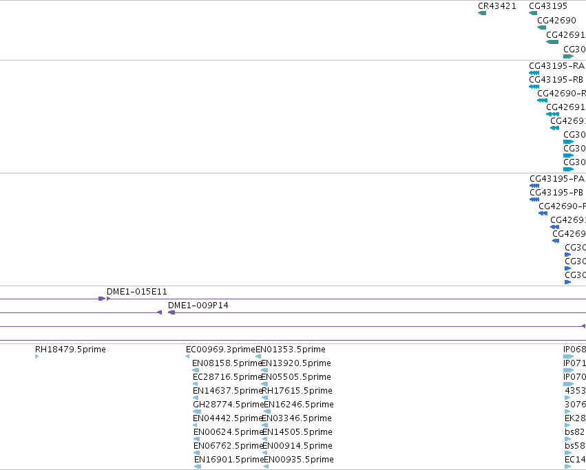Viewport: 586px width, 470px height.
Task: Open the EN16901.5prime EST label
Action: [229, 460]
